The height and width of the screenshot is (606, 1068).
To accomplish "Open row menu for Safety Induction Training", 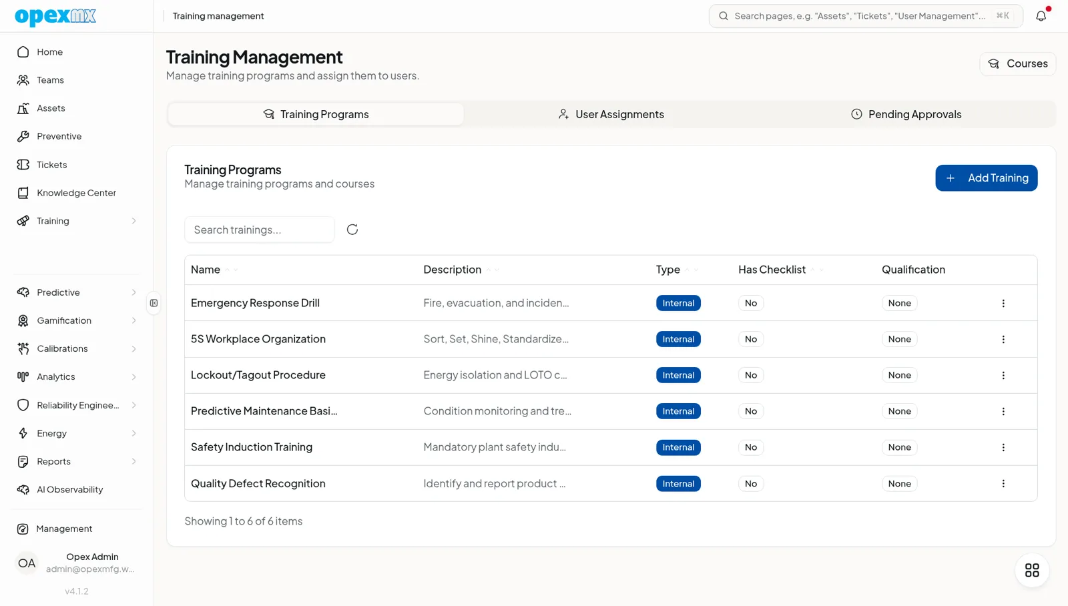I will click(1003, 447).
